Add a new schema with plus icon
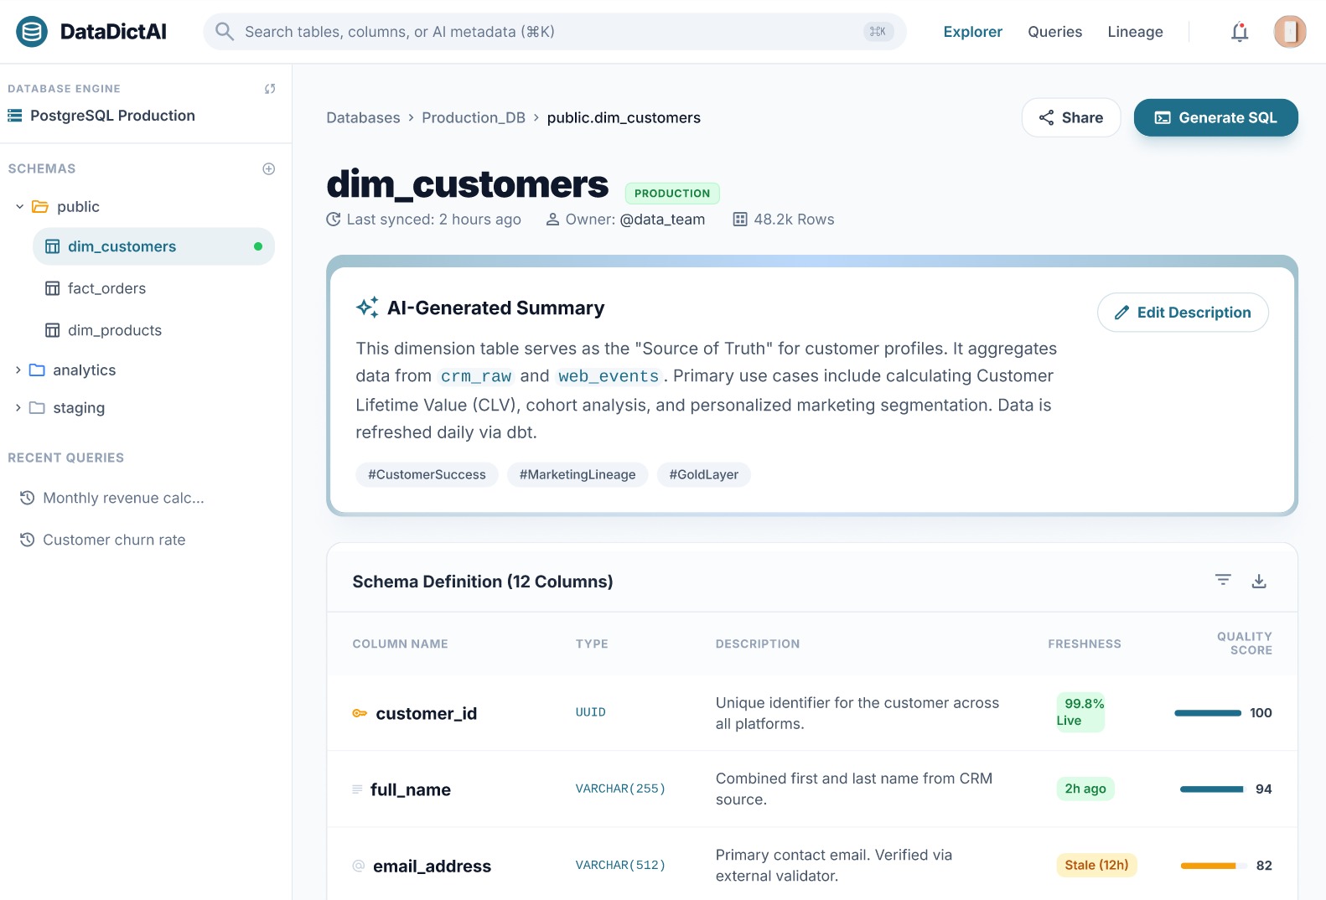 coord(268,168)
